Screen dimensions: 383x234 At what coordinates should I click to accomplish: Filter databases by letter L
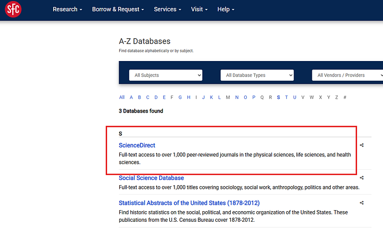[219, 97]
